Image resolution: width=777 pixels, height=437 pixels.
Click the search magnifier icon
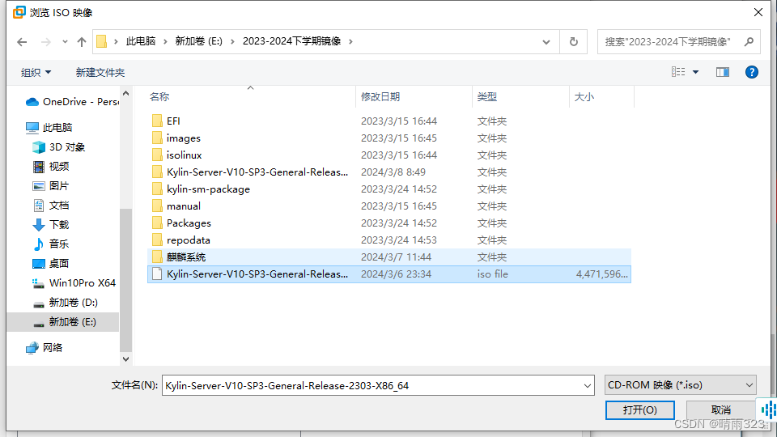[x=749, y=41]
